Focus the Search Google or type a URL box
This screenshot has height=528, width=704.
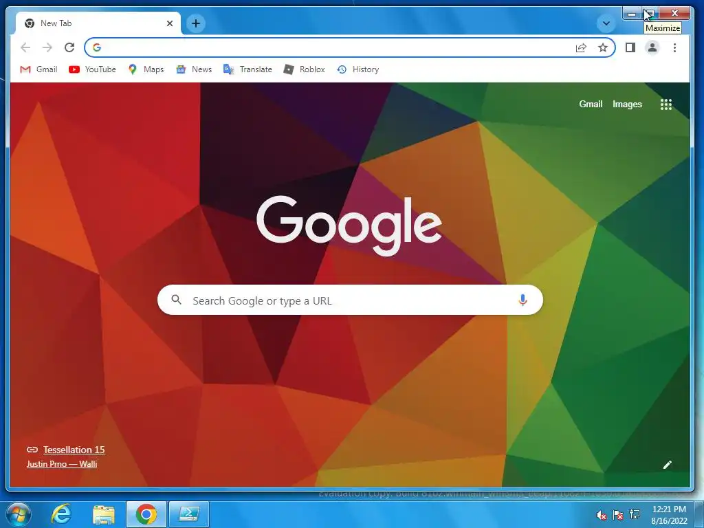pos(350,300)
